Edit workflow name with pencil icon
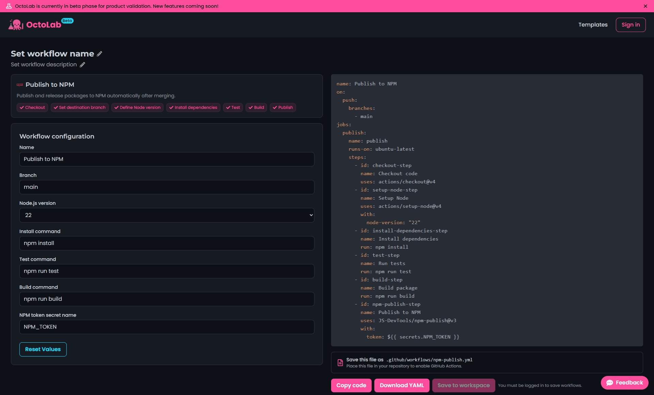The width and height of the screenshot is (654, 395). (99, 54)
